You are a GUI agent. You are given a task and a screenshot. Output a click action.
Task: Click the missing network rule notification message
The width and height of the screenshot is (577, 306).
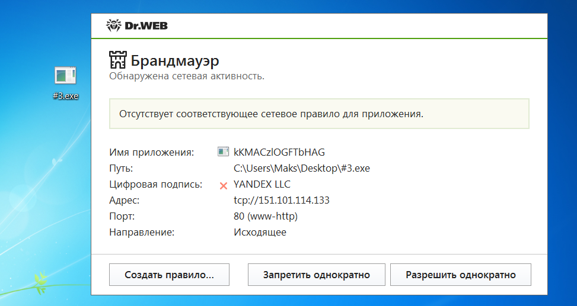319,114
